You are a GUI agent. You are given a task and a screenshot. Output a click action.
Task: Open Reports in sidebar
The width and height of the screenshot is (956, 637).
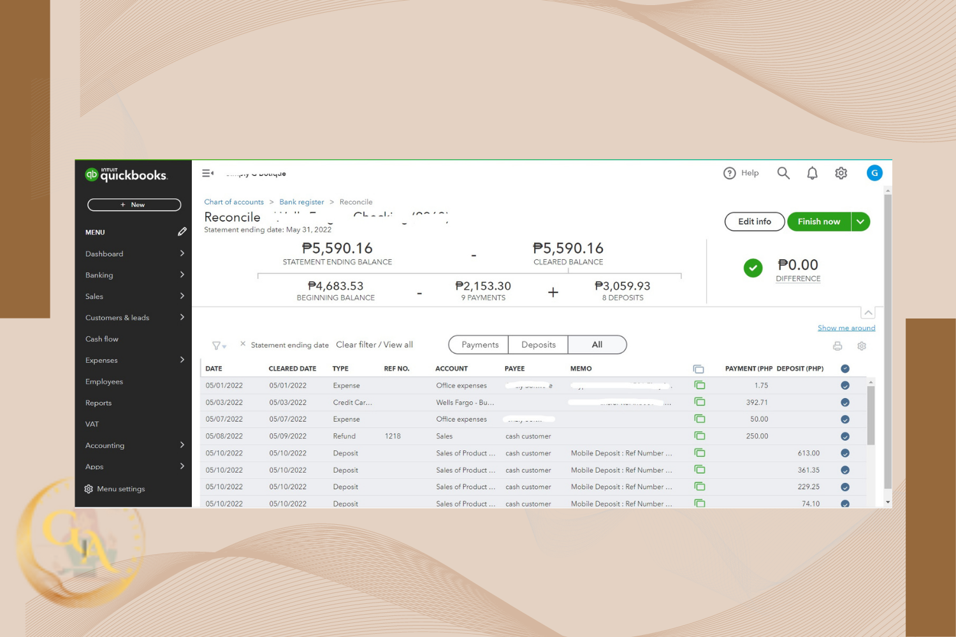click(98, 403)
